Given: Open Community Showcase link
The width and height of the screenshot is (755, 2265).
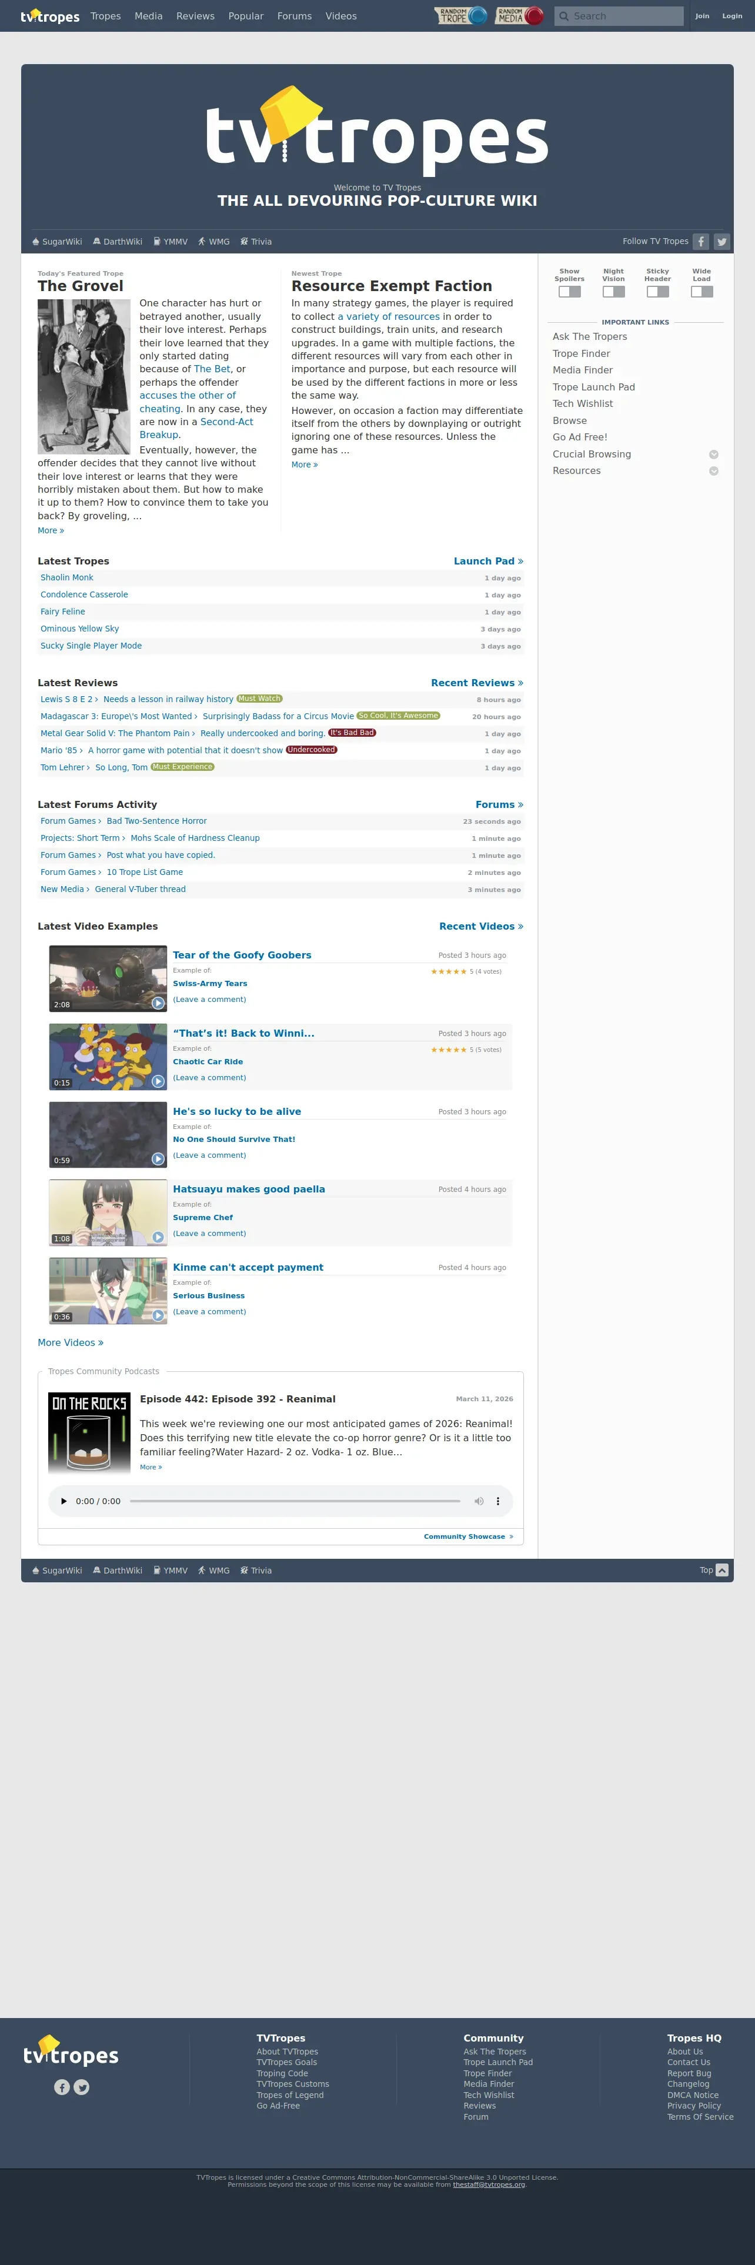Looking at the screenshot, I should pos(469,1537).
